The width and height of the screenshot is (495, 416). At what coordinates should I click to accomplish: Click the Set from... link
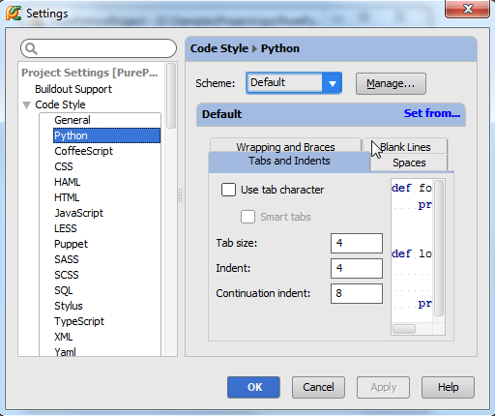[x=432, y=113]
